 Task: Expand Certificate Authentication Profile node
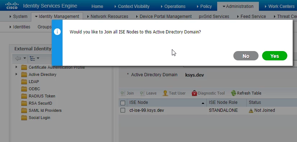coord(16,67)
